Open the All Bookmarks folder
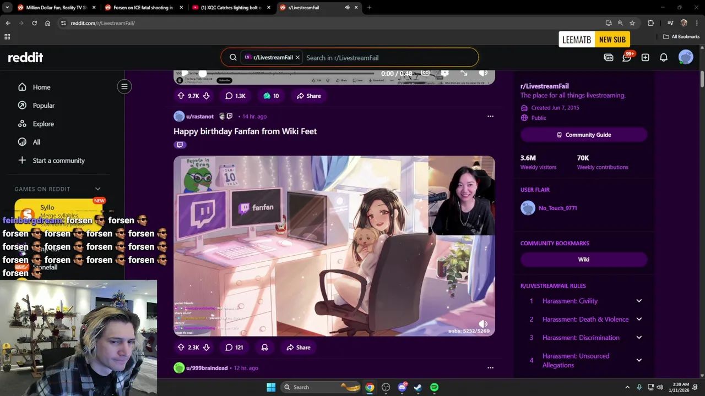Viewport: 705px width, 396px height. click(681, 37)
